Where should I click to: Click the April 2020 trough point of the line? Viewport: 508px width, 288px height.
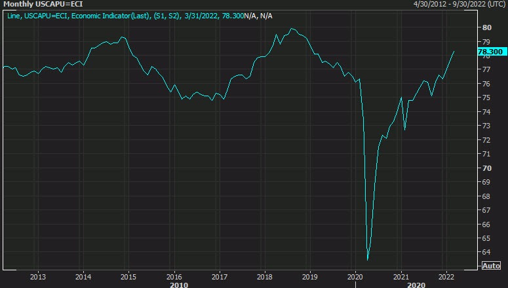pyautogui.click(x=367, y=260)
